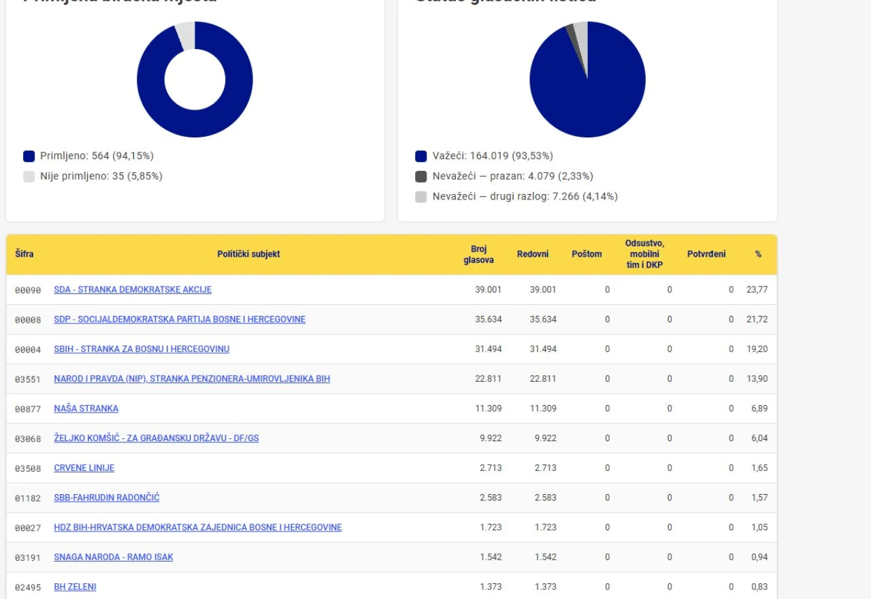Screen dimensions: 871x599
Task: Open the BH Zeleni link
Action: [x=75, y=587]
